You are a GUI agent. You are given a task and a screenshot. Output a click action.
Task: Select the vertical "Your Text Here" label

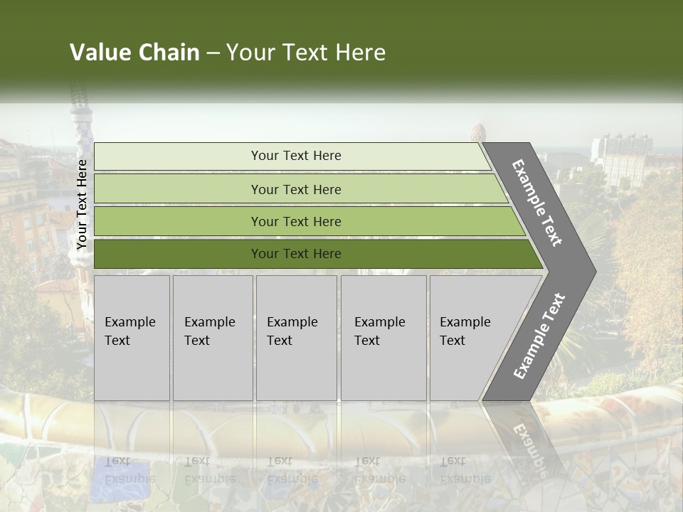82,204
